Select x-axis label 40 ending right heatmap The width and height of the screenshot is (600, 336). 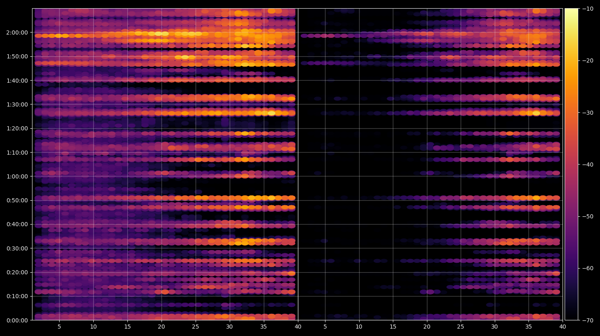coord(563,327)
